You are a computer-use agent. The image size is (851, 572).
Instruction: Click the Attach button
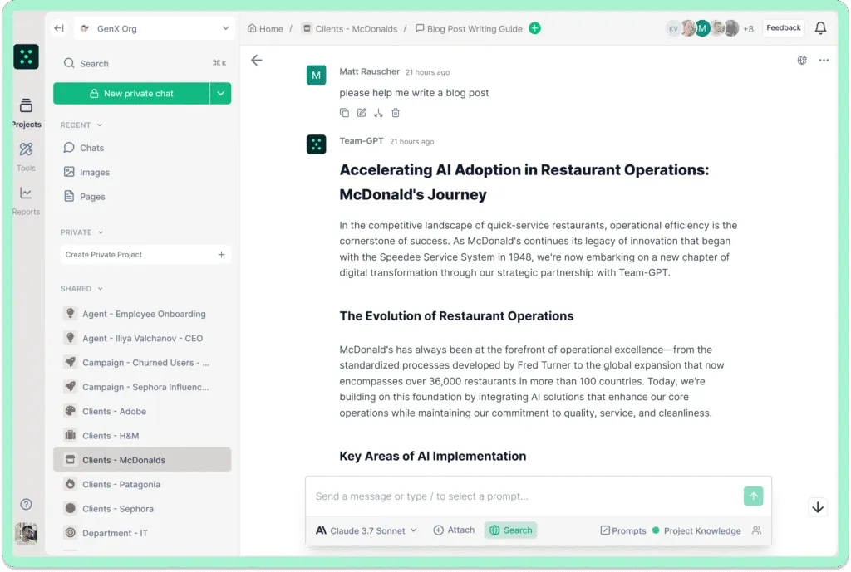coord(455,530)
